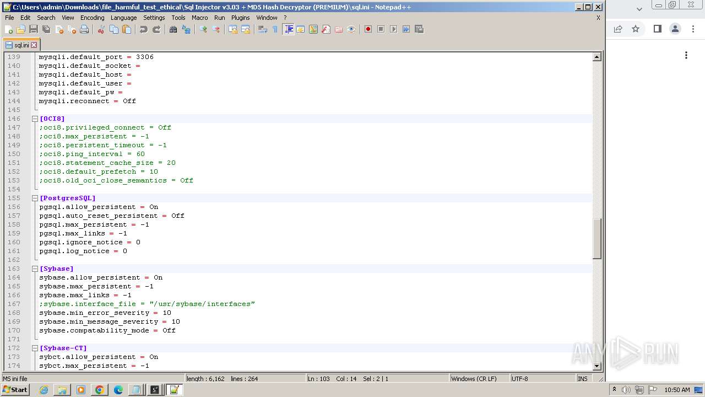Image resolution: width=705 pixels, height=397 pixels.
Task: Open the Windows Start menu
Action: pos(15,390)
